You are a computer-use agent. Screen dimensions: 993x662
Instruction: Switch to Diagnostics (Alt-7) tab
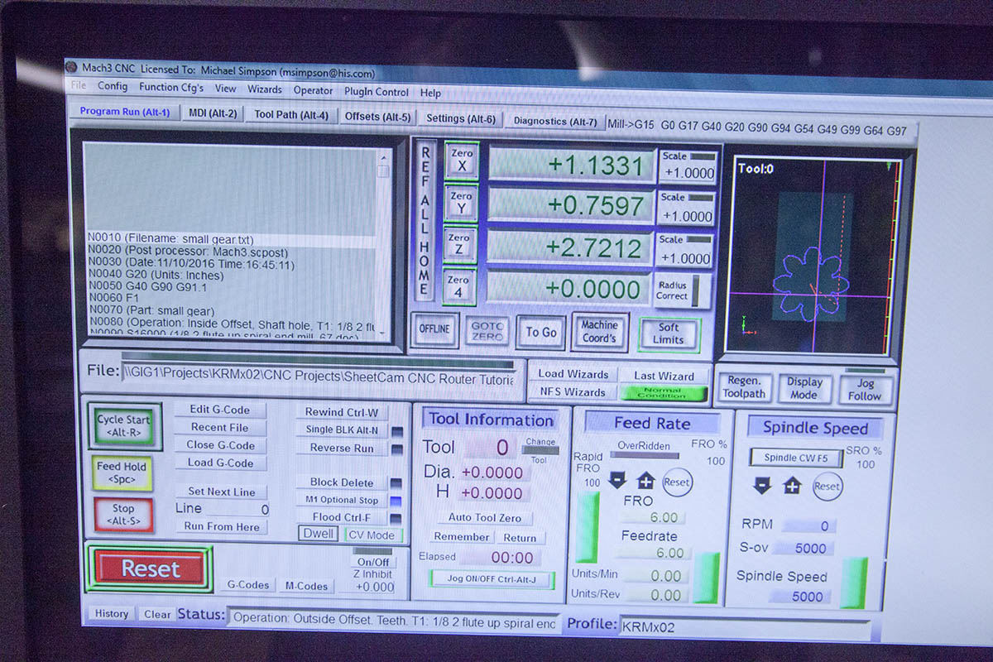[555, 121]
